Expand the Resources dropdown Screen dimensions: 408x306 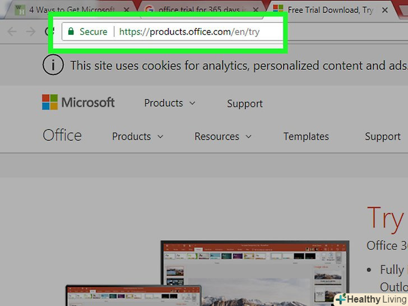tap(223, 136)
